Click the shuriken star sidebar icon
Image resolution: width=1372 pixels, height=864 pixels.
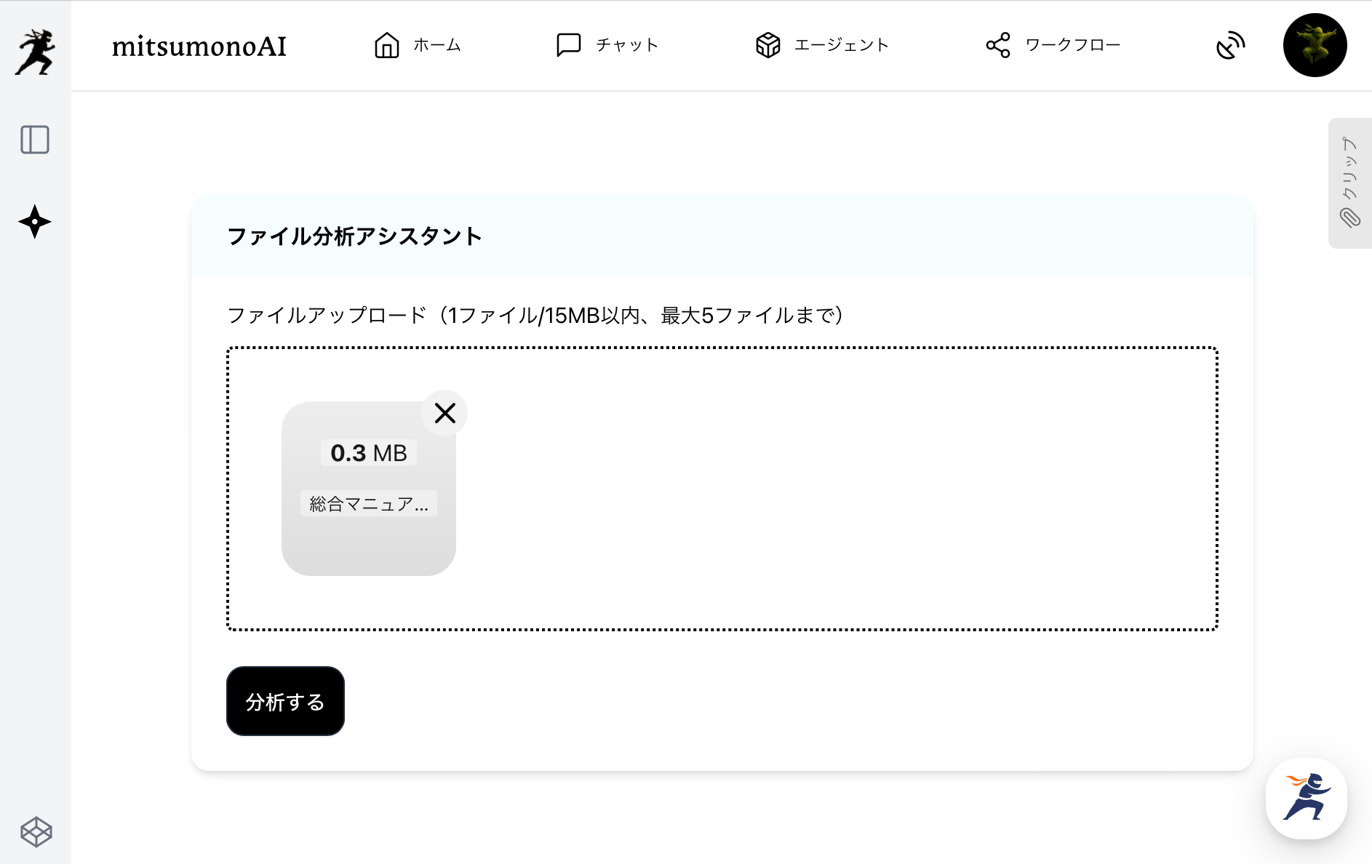click(x=35, y=222)
